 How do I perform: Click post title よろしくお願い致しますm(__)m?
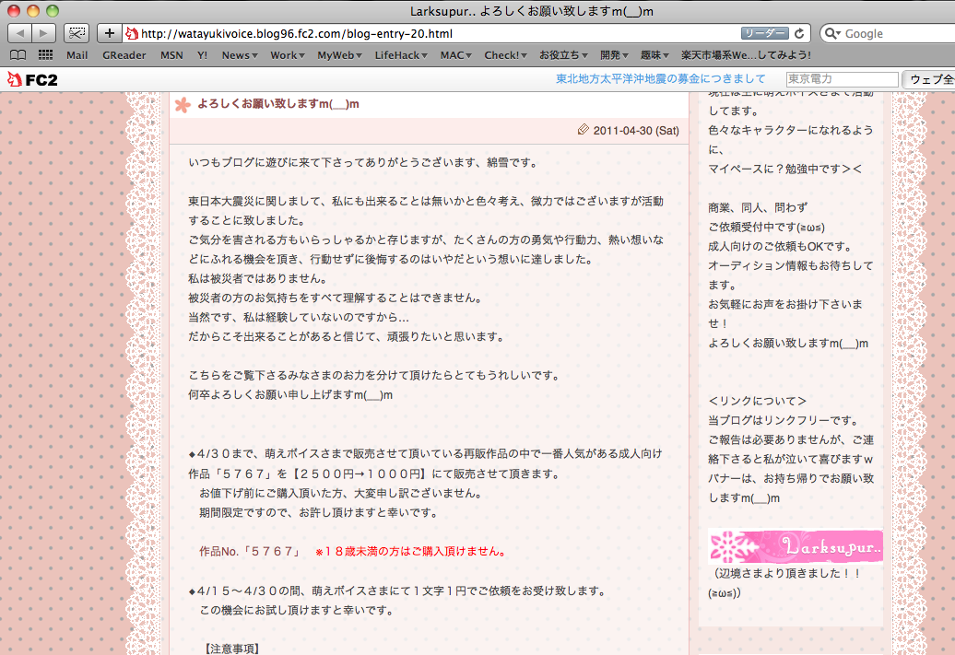pos(278,104)
